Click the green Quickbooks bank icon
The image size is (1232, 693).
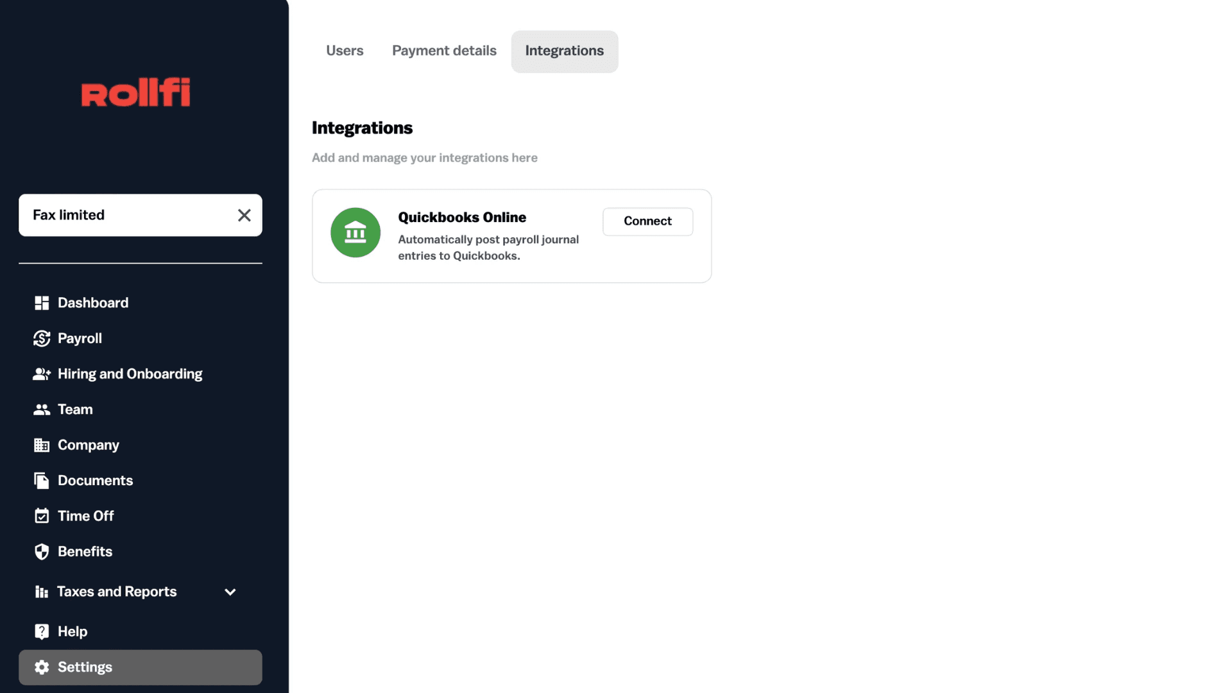[355, 232]
